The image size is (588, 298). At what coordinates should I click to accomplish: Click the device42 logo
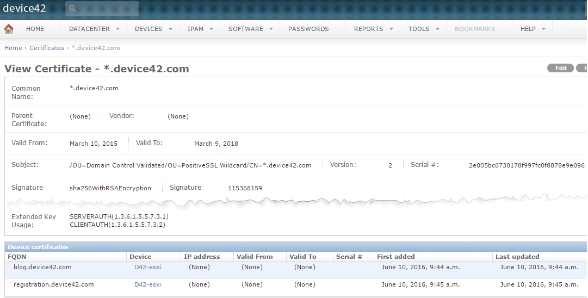(x=24, y=8)
